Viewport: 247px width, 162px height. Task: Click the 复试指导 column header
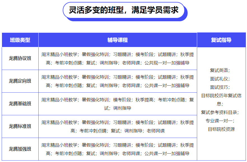[x=221, y=40]
